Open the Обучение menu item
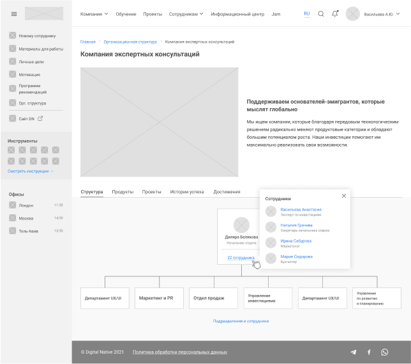Image resolution: width=411 pixels, height=364 pixels. [126, 14]
